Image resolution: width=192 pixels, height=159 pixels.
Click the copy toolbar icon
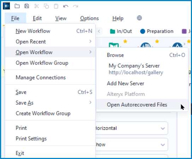46,6
